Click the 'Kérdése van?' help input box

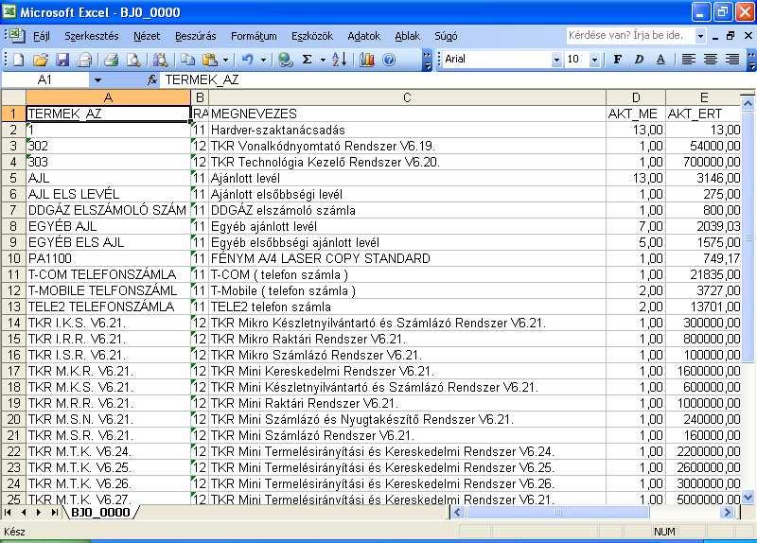[629, 36]
